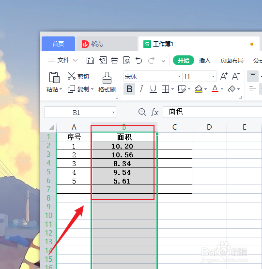Switch to the 页面布局 ribbon tab

pos(231,60)
